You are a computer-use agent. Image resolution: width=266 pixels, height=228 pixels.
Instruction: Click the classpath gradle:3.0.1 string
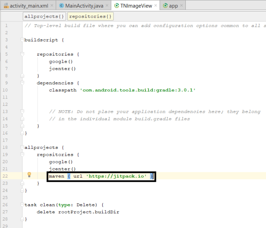pyautogui.click(x=138, y=90)
